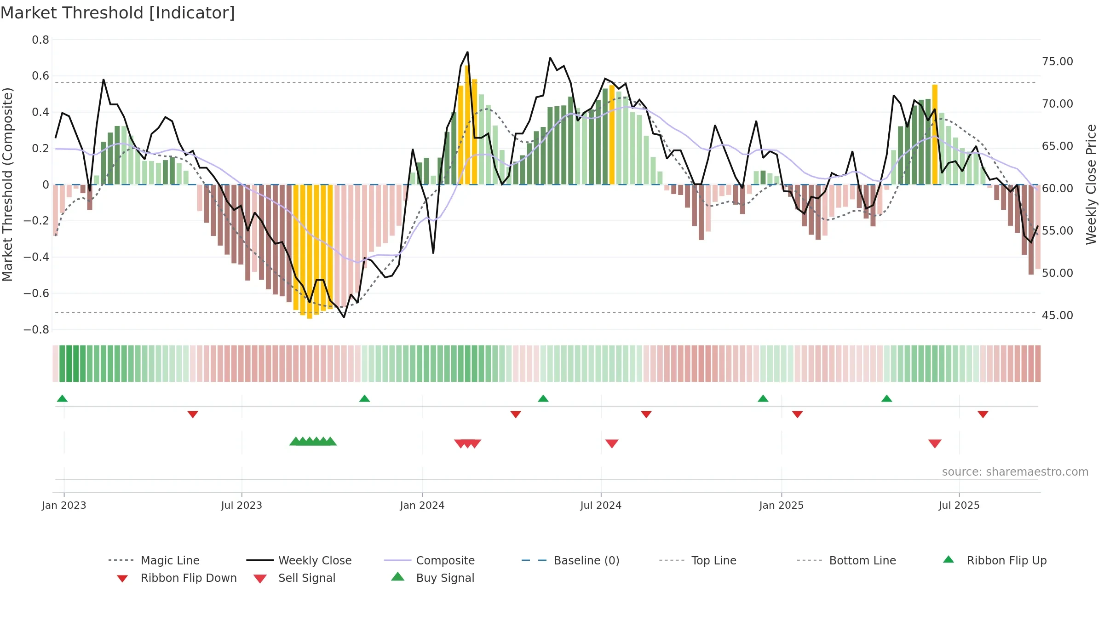Screen dimensions: 1104x621
Task: Click the 75.00 price axis label
Action: [x=1058, y=62]
